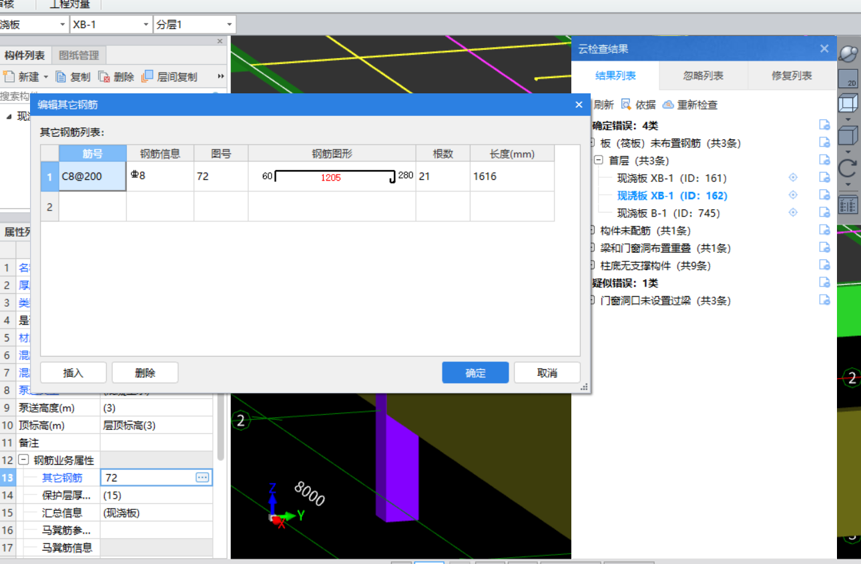Viewport: 861px width, 564px height.
Task: Click the 新建 new component icon
Action: tap(9, 77)
